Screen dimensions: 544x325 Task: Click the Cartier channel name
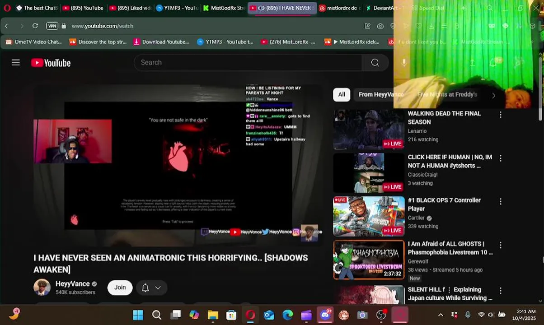point(416,218)
